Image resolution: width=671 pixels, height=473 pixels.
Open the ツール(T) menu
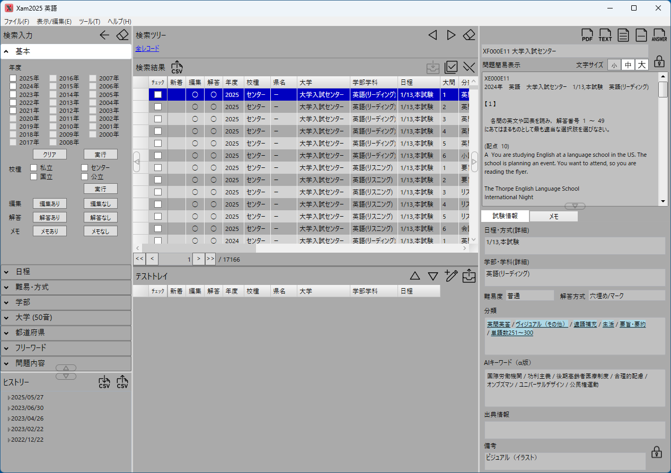[90, 22]
